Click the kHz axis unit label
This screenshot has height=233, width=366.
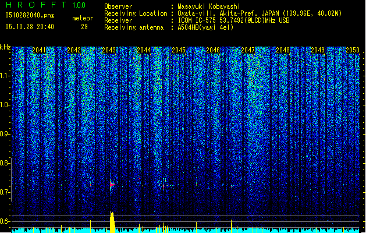(x=5, y=47)
